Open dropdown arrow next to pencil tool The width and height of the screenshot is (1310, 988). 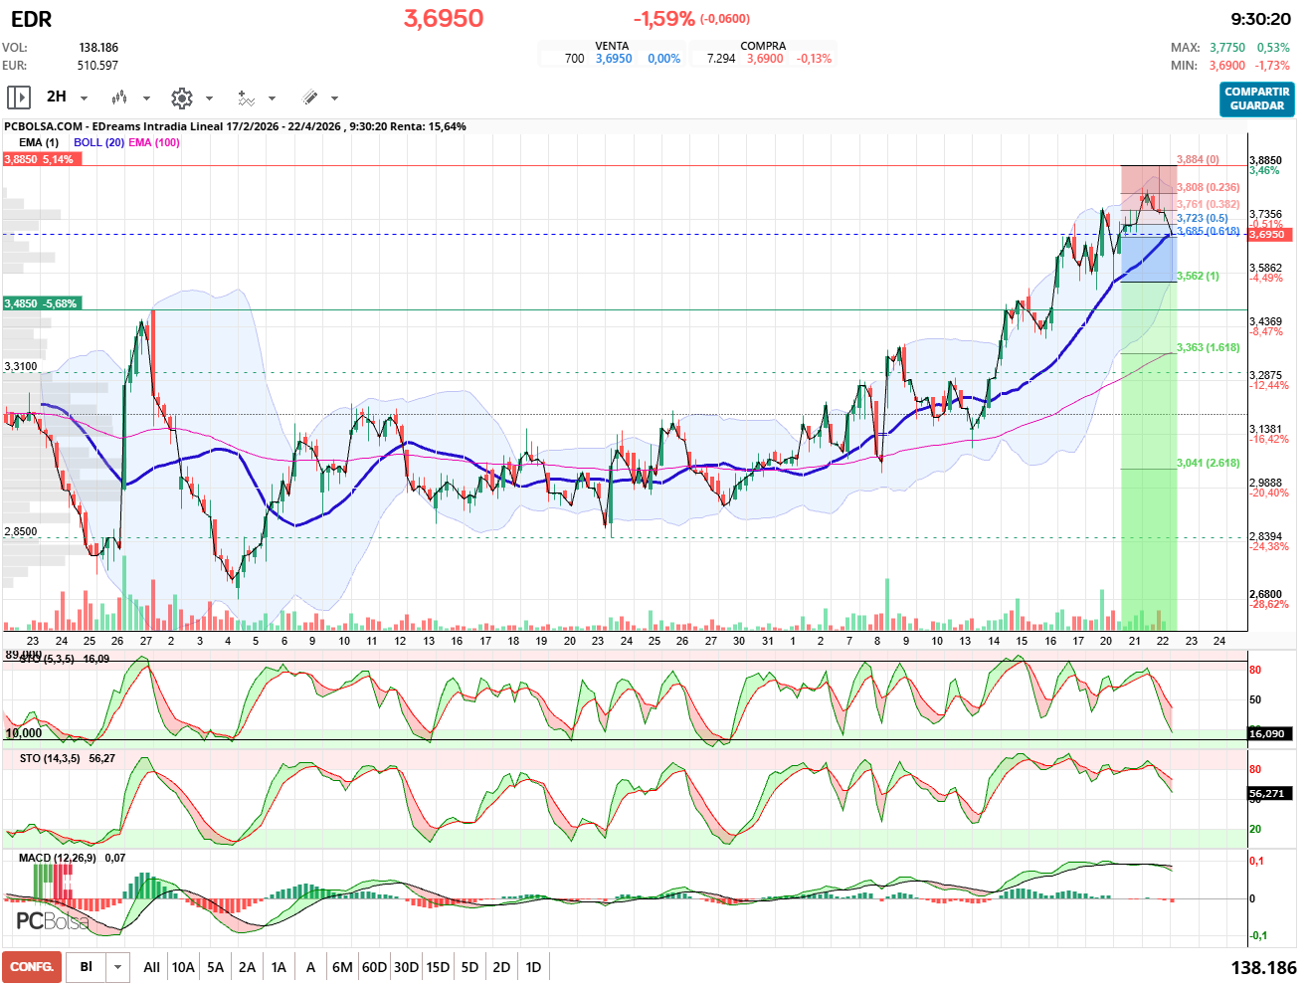tap(334, 99)
